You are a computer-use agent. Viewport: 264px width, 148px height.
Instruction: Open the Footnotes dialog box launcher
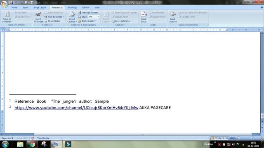tap(64, 25)
